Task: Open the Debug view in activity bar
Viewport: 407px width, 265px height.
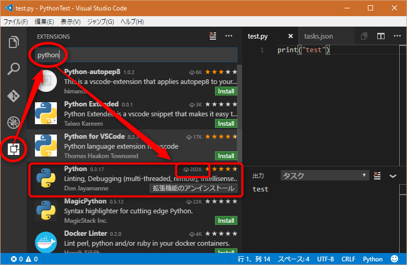Action: pos(14,123)
